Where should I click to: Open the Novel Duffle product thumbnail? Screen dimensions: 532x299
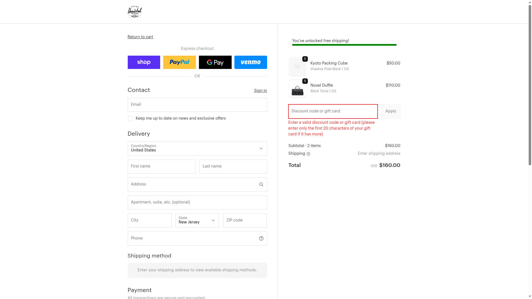297,89
